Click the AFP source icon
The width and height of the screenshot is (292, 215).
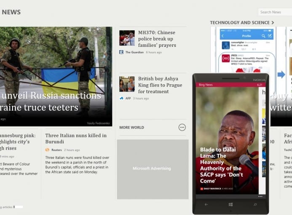click(x=121, y=98)
